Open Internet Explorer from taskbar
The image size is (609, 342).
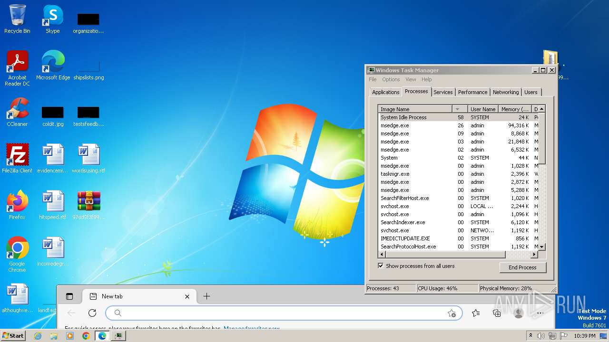38,336
